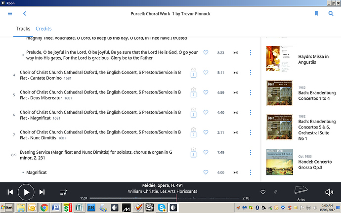341x213 pixels.
Task: Select Evening Service for soloists, chorus & organ
Action: 96,155
